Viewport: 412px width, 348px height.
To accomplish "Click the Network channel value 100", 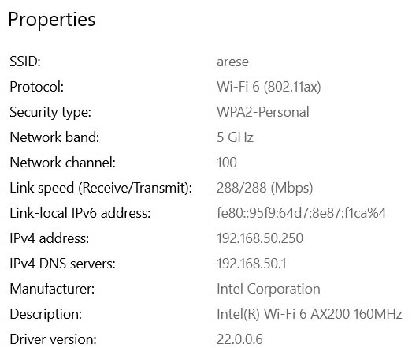I will 227,163.
